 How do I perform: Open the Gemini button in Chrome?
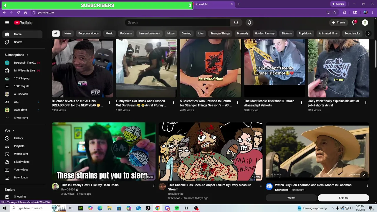coord(338,4)
